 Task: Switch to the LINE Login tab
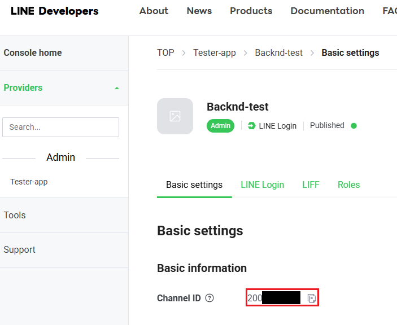tap(262, 185)
